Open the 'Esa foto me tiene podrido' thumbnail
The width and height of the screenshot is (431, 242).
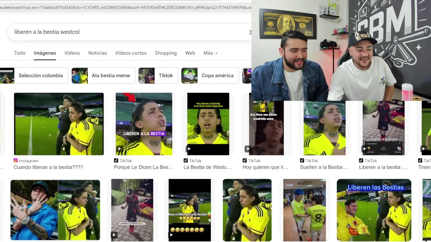pos(266,128)
